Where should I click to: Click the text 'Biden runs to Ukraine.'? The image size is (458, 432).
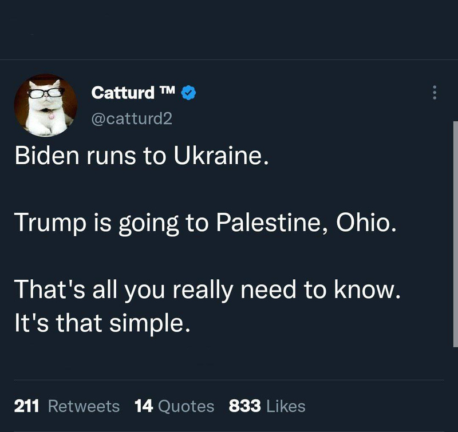click(141, 156)
